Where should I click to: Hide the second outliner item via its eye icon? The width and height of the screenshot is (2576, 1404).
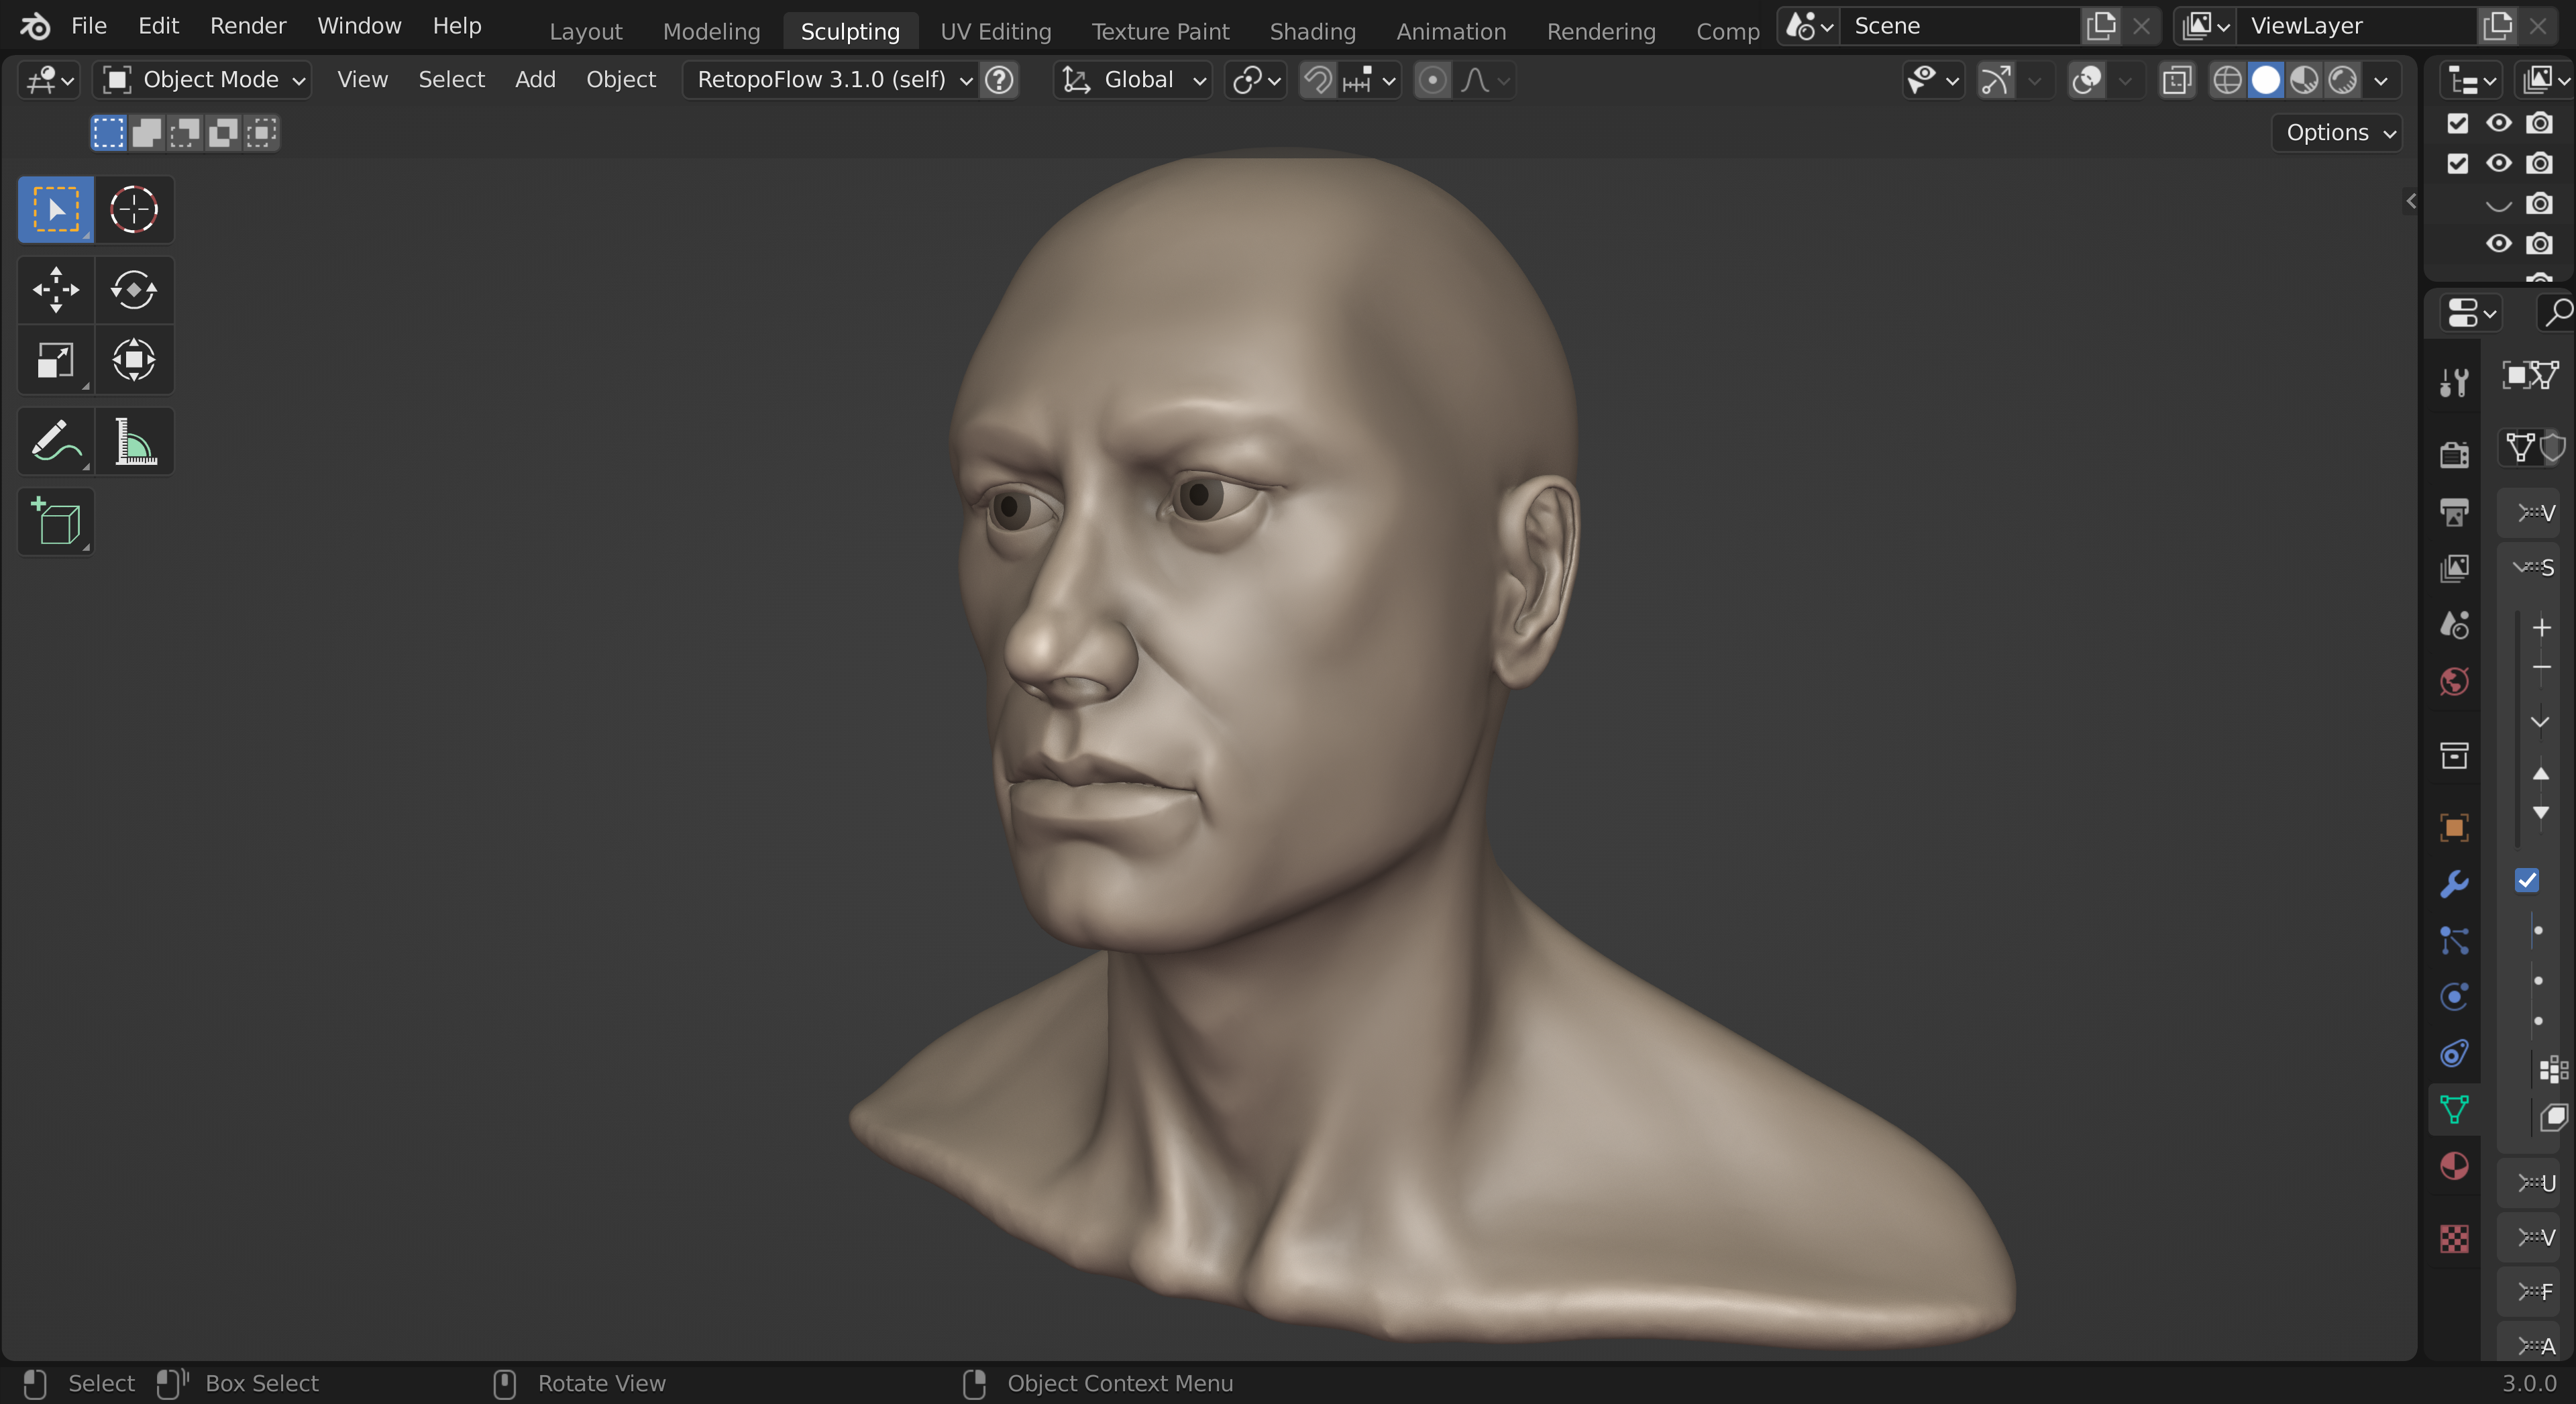point(2498,163)
